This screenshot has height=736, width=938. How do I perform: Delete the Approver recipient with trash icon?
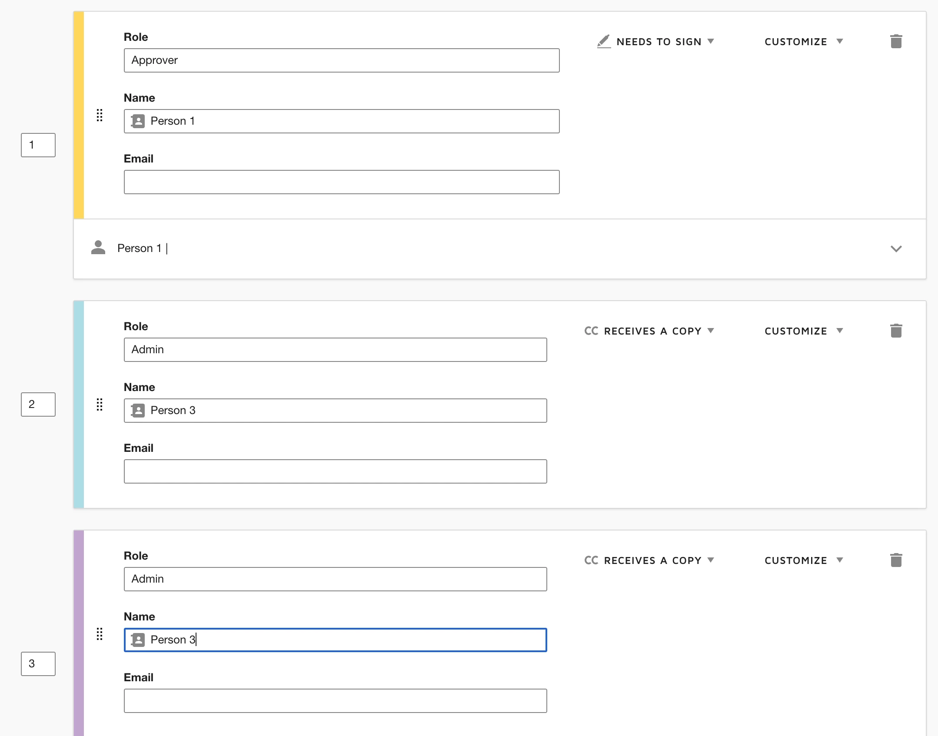click(896, 42)
